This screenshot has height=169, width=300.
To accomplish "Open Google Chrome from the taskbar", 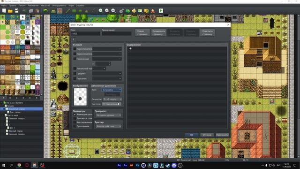I will tap(19, 165).
